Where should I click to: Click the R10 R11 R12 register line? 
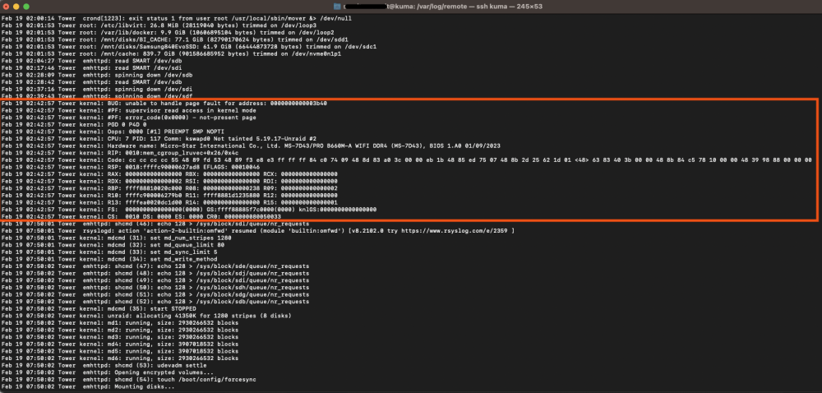[x=169, y=196]
